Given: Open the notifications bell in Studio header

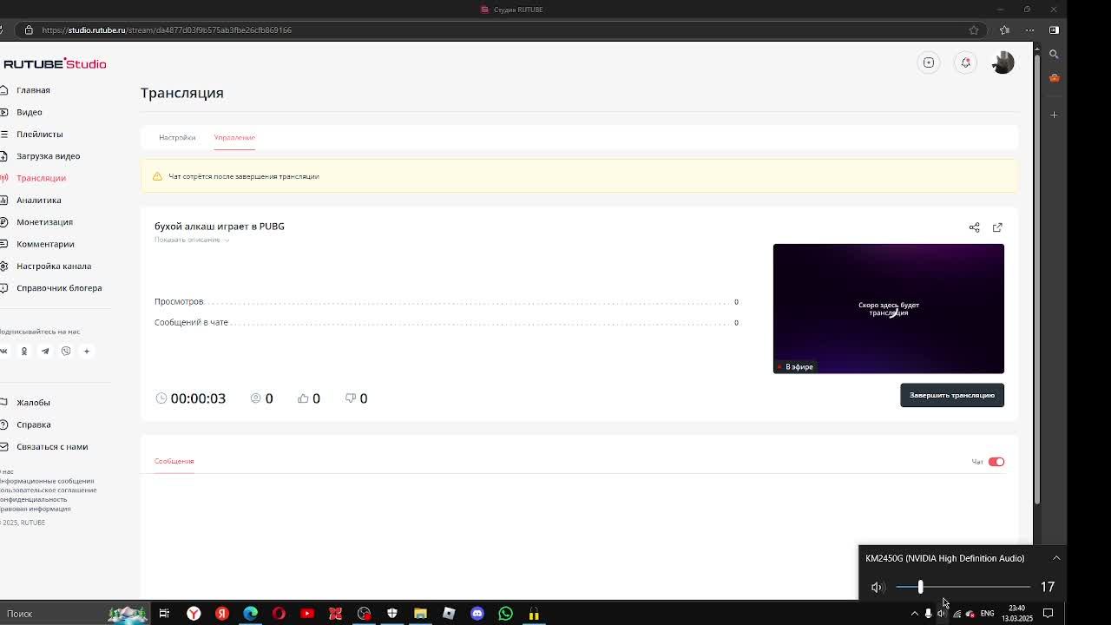Looking at the screenshot, I should pos(965,62).
